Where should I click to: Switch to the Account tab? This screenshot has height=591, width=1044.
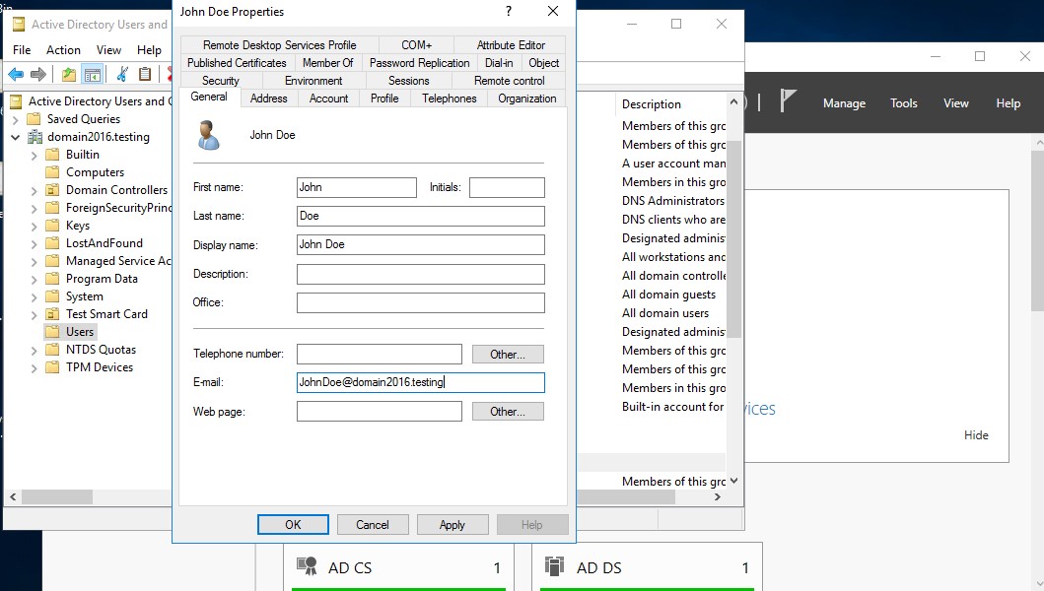coord(328,98)
